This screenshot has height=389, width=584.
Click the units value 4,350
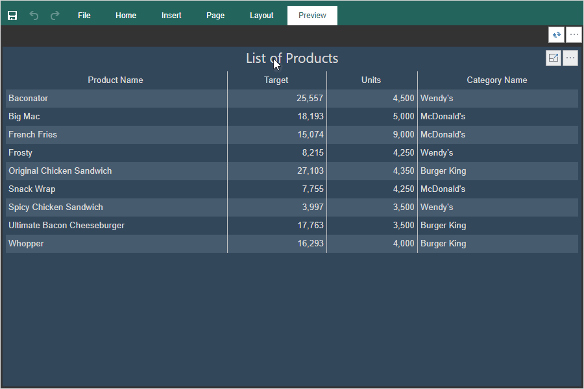[x=404, y=171]
